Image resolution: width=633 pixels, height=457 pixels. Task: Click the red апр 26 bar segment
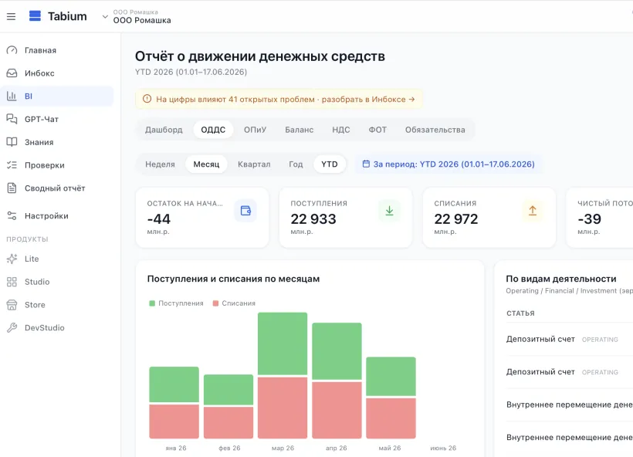(337, 410)
